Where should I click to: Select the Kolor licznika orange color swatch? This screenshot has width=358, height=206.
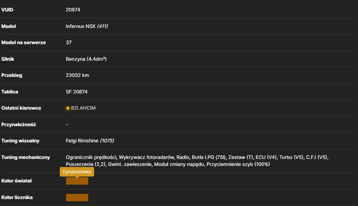click(77, 198)
